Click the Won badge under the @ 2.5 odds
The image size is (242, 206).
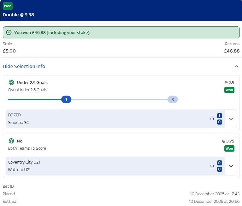pyautogui.click(x=229, y=90)
